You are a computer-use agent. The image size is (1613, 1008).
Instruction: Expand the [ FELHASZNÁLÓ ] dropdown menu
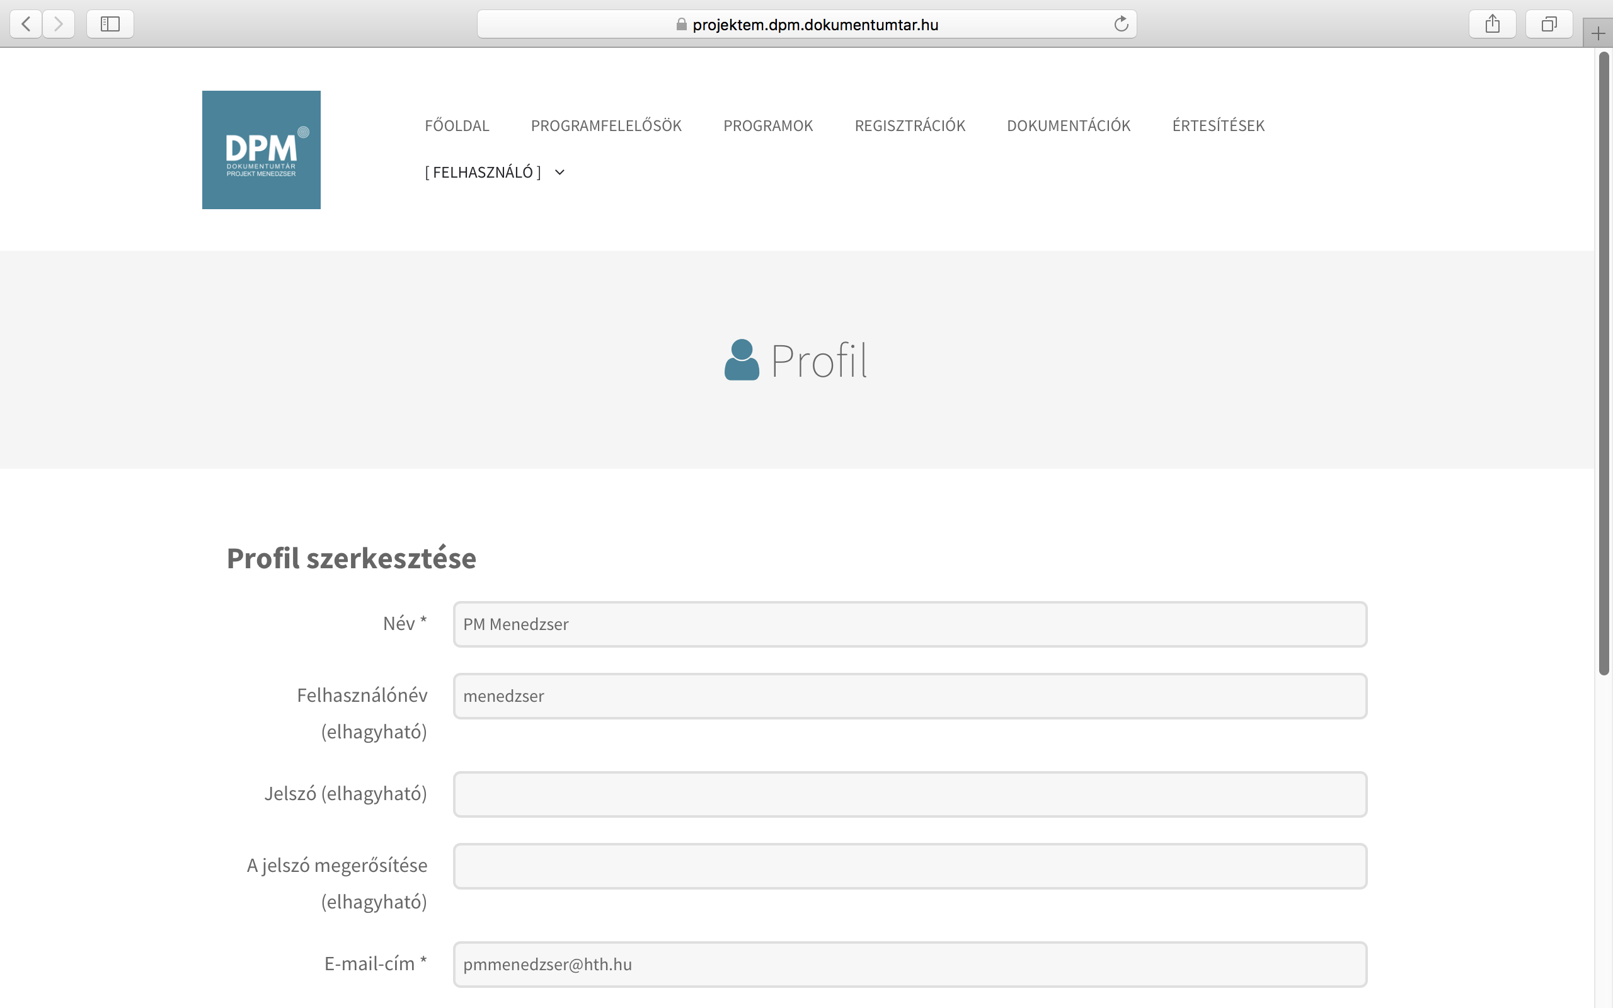click(483, 173)
